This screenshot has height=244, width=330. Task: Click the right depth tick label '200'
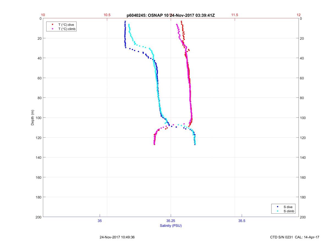tap(303, 217)
